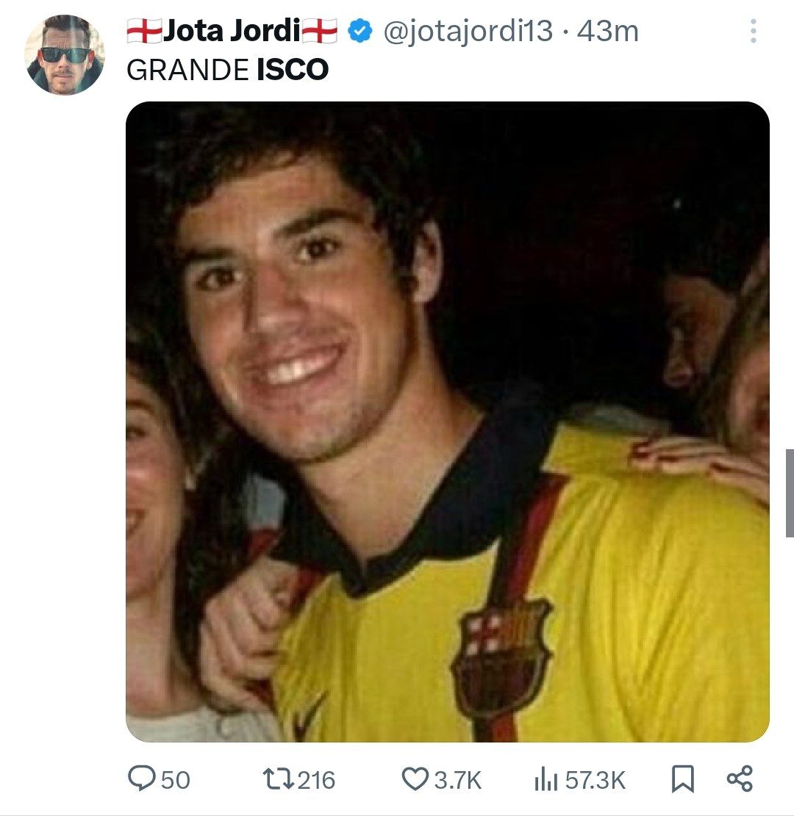Click the retweet arrows icon
794x816 pixels.
pos(279,779)
